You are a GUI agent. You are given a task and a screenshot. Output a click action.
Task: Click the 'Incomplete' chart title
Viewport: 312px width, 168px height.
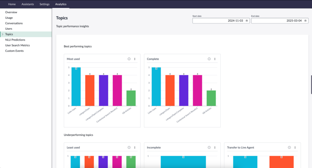tap(154, 147)
